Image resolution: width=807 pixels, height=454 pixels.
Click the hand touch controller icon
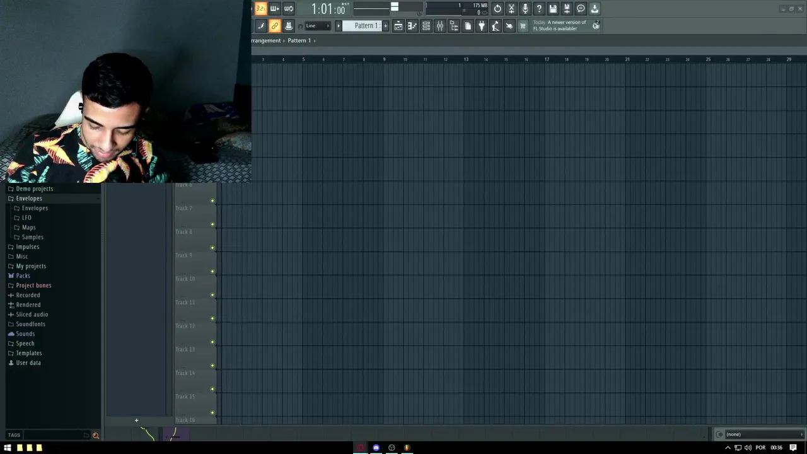point(509,26)
